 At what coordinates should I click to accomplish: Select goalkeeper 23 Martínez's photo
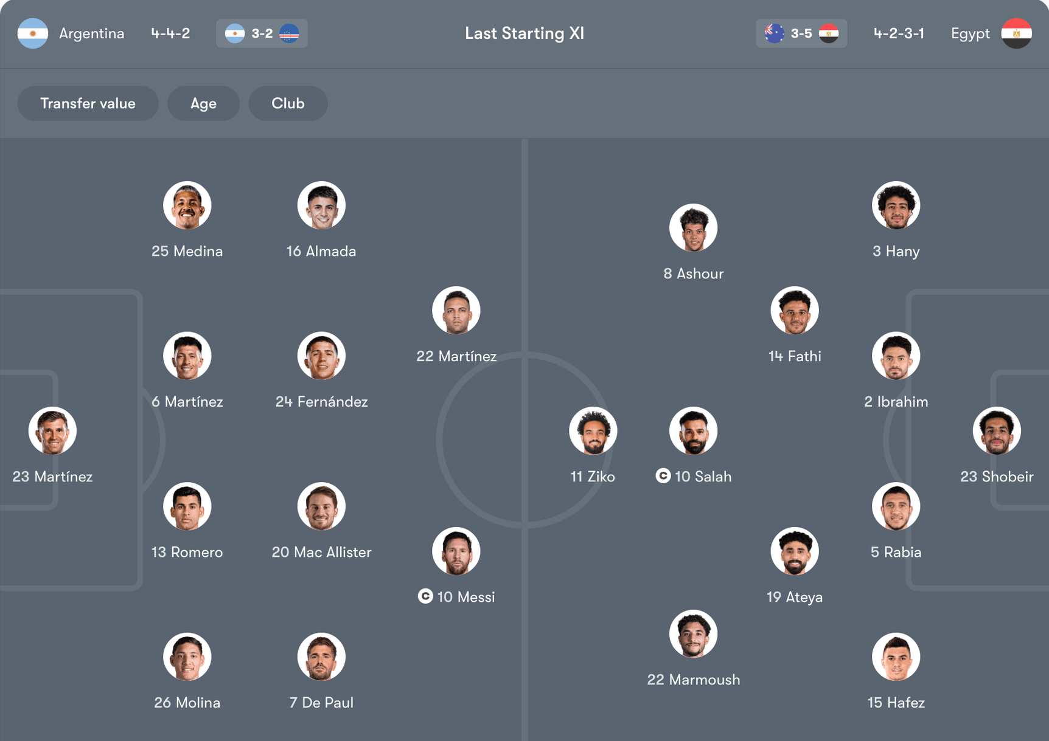tap(52, 431)
